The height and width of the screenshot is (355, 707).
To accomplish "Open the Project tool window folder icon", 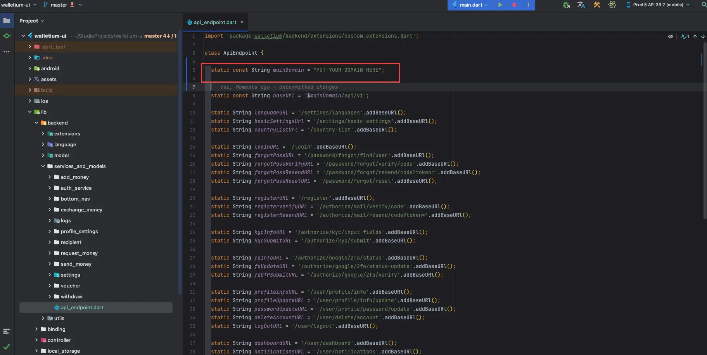I will [x=7, y=21].
